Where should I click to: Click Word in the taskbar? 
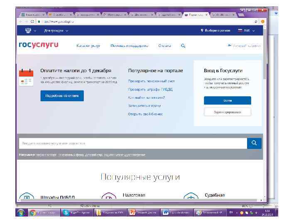tap(177, 212)
